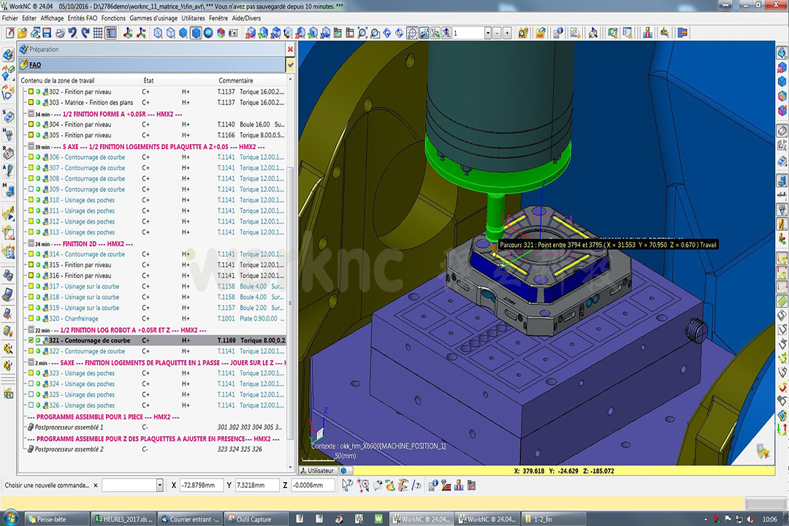The image size is (789, 526).
Task: Open a file with the folder icon
Action: coord(22,33)
